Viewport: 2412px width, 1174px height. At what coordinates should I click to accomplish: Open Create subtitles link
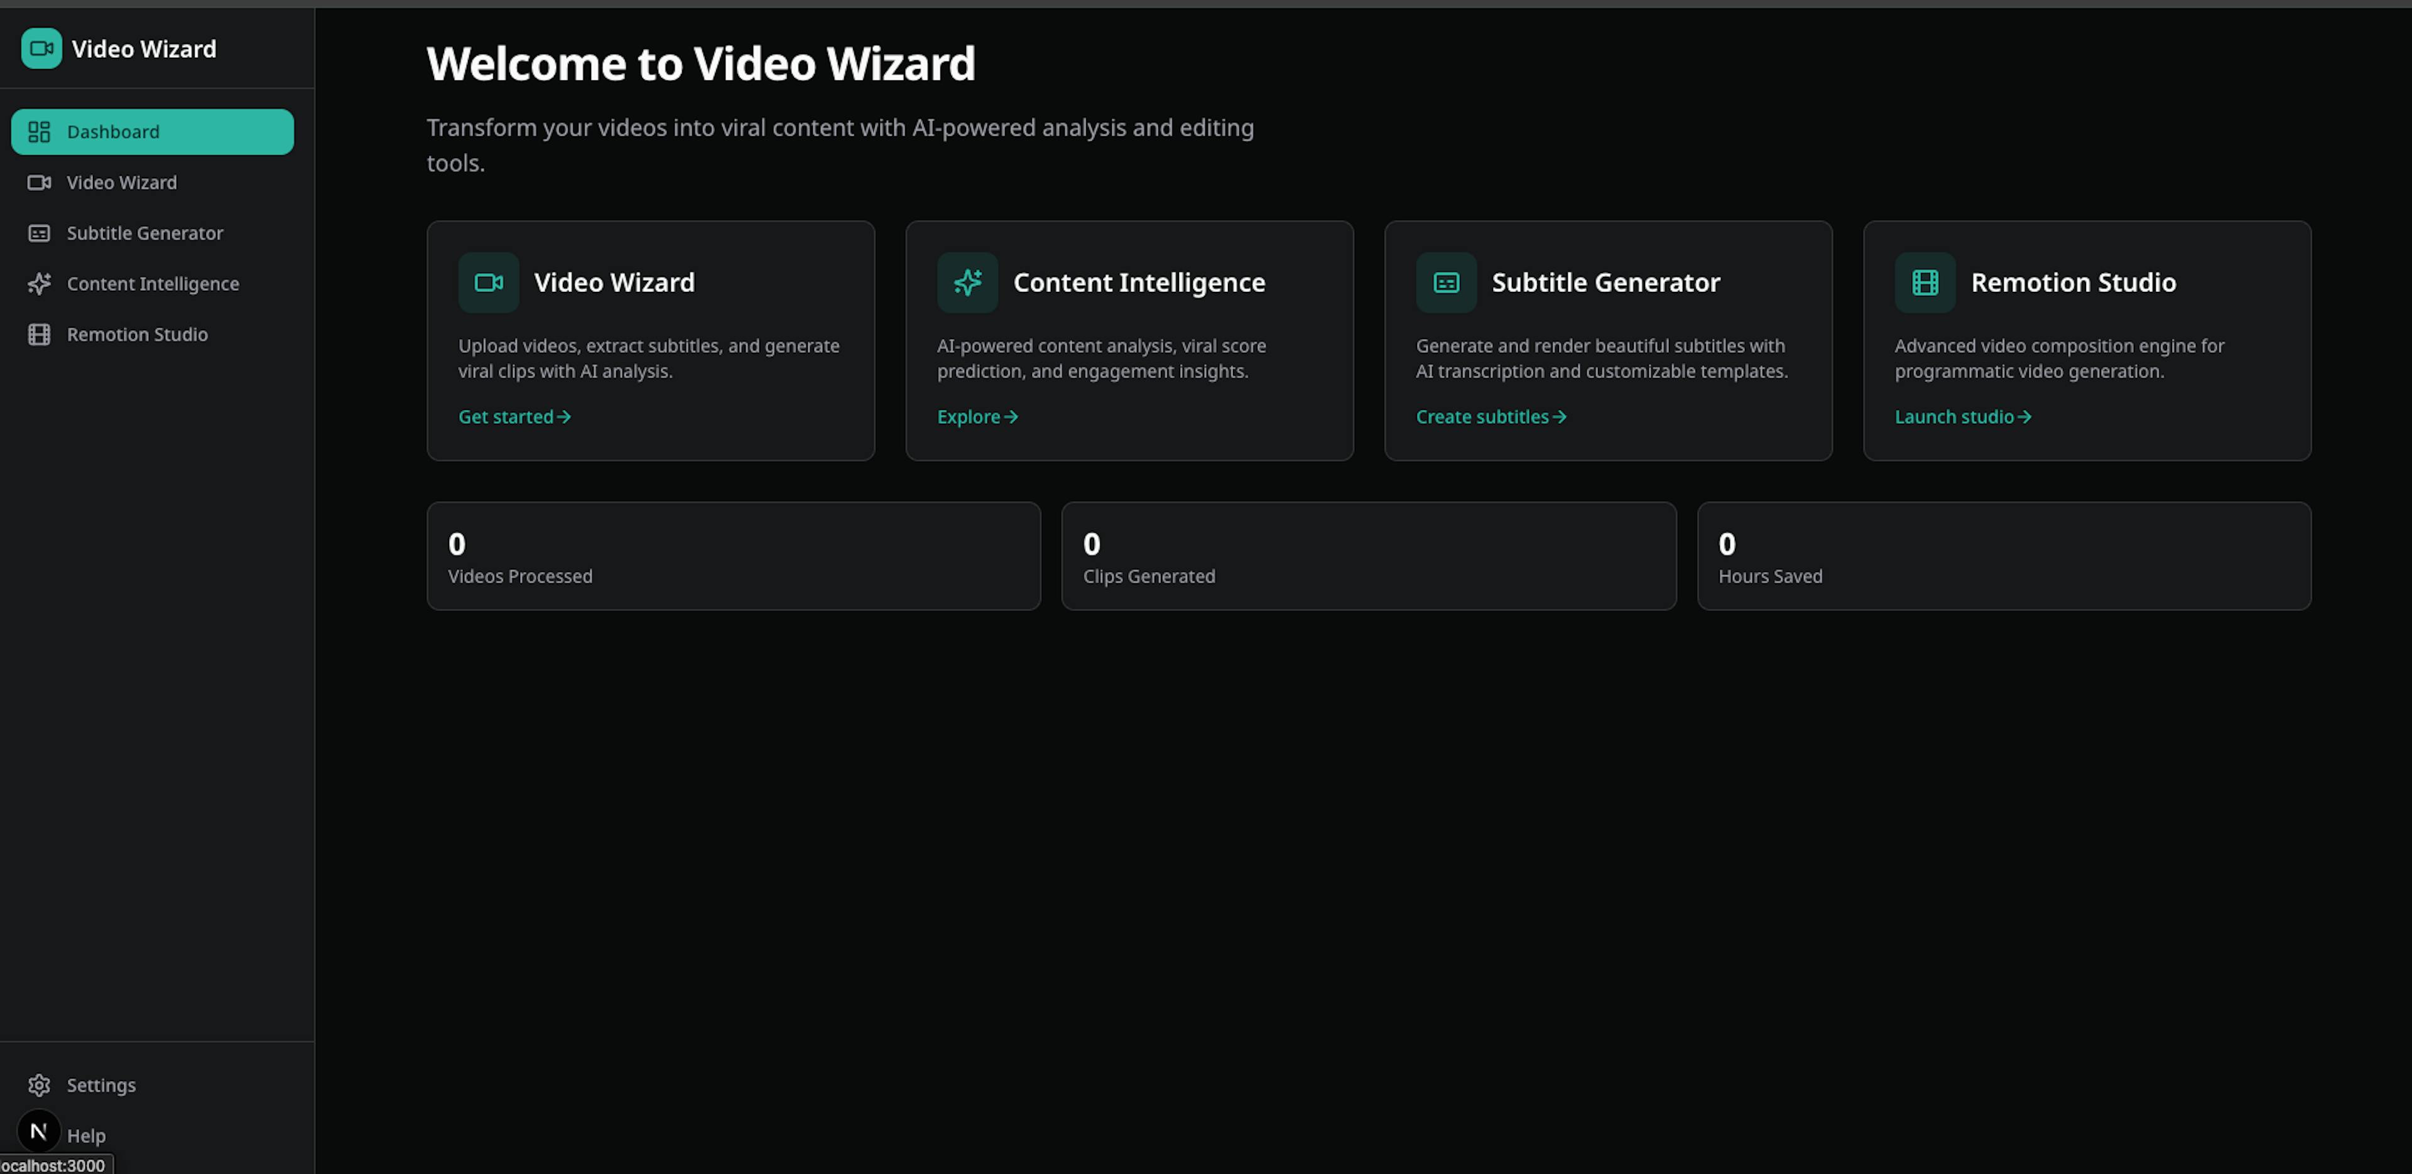point(1491,417)
